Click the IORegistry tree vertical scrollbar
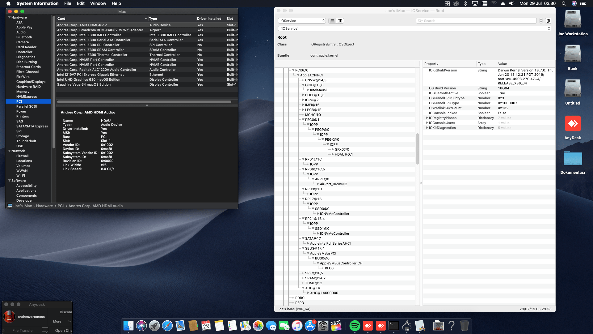The height and width of the screenshot is (334, 593). coord(418,149)
